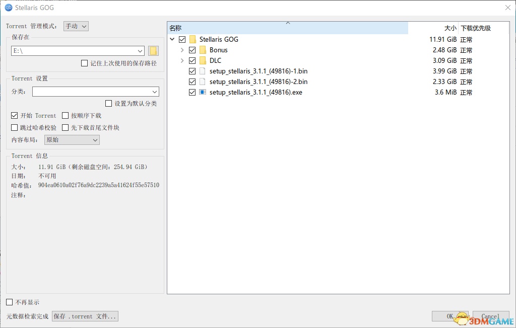Screen dimensions: 516x328
Task: Uncheck the DLC folder checkbox
Action: [192, 60]
